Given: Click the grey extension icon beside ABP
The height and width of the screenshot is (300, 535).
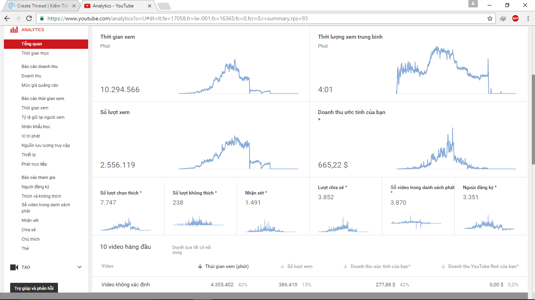Looking at the screenshot, I should click(503, 18).
